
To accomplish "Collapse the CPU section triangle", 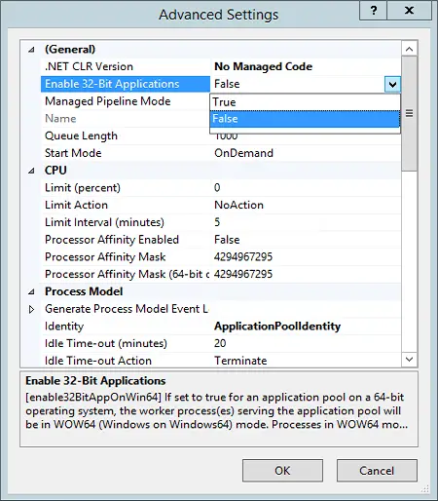I will (31, 171).
